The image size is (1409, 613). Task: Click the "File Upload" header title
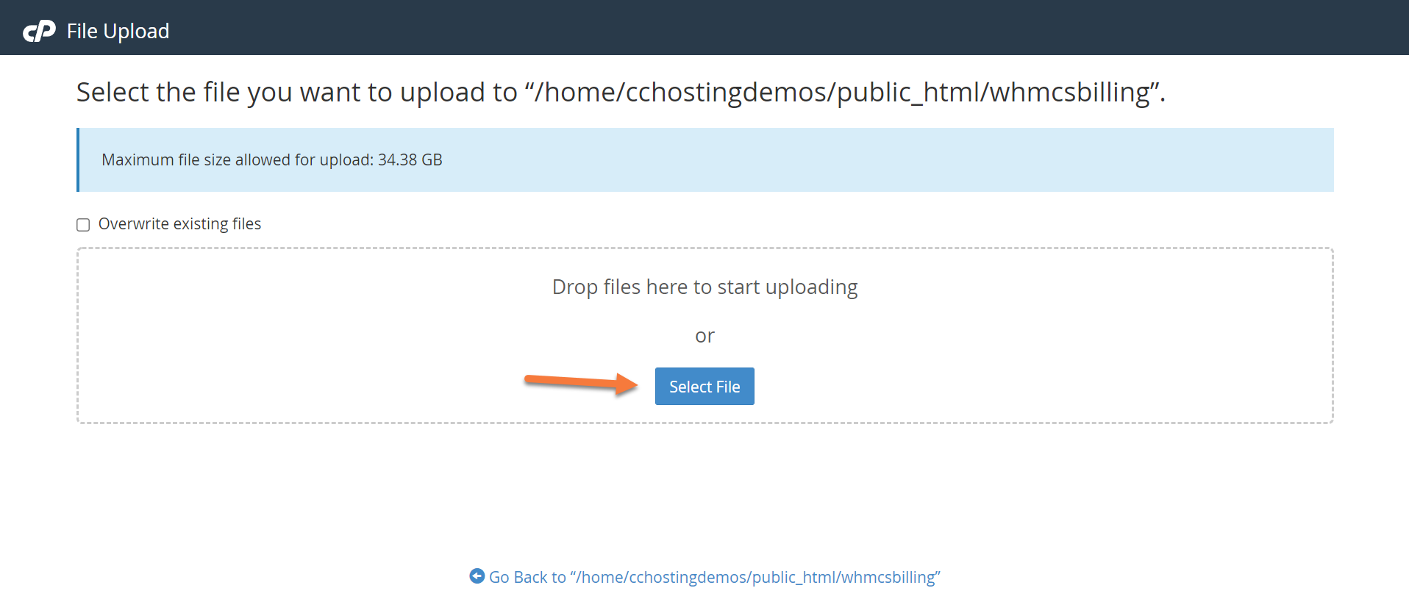tap(118, 31)
